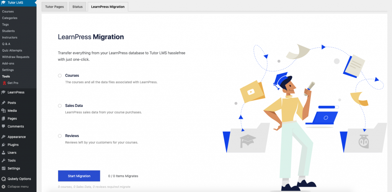Click 'Reviews left by your customers' description
The image size is (392, 192).
101,143
